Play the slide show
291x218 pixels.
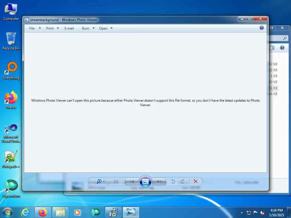tap(145, 181)
